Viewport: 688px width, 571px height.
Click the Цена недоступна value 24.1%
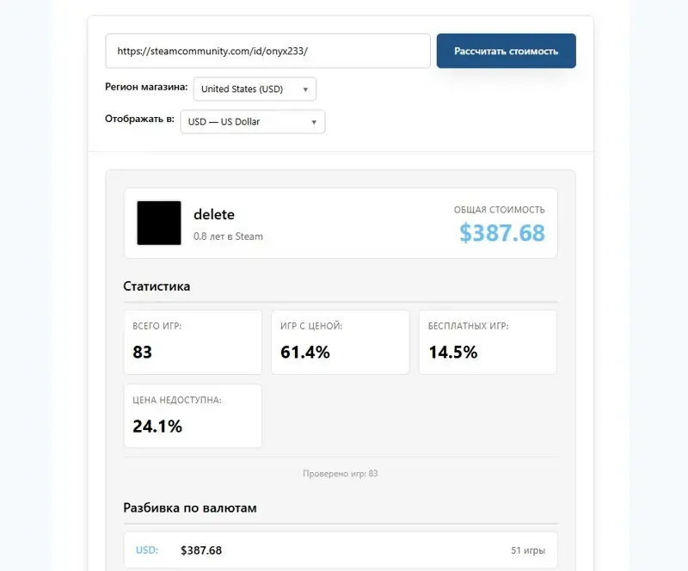157,427
